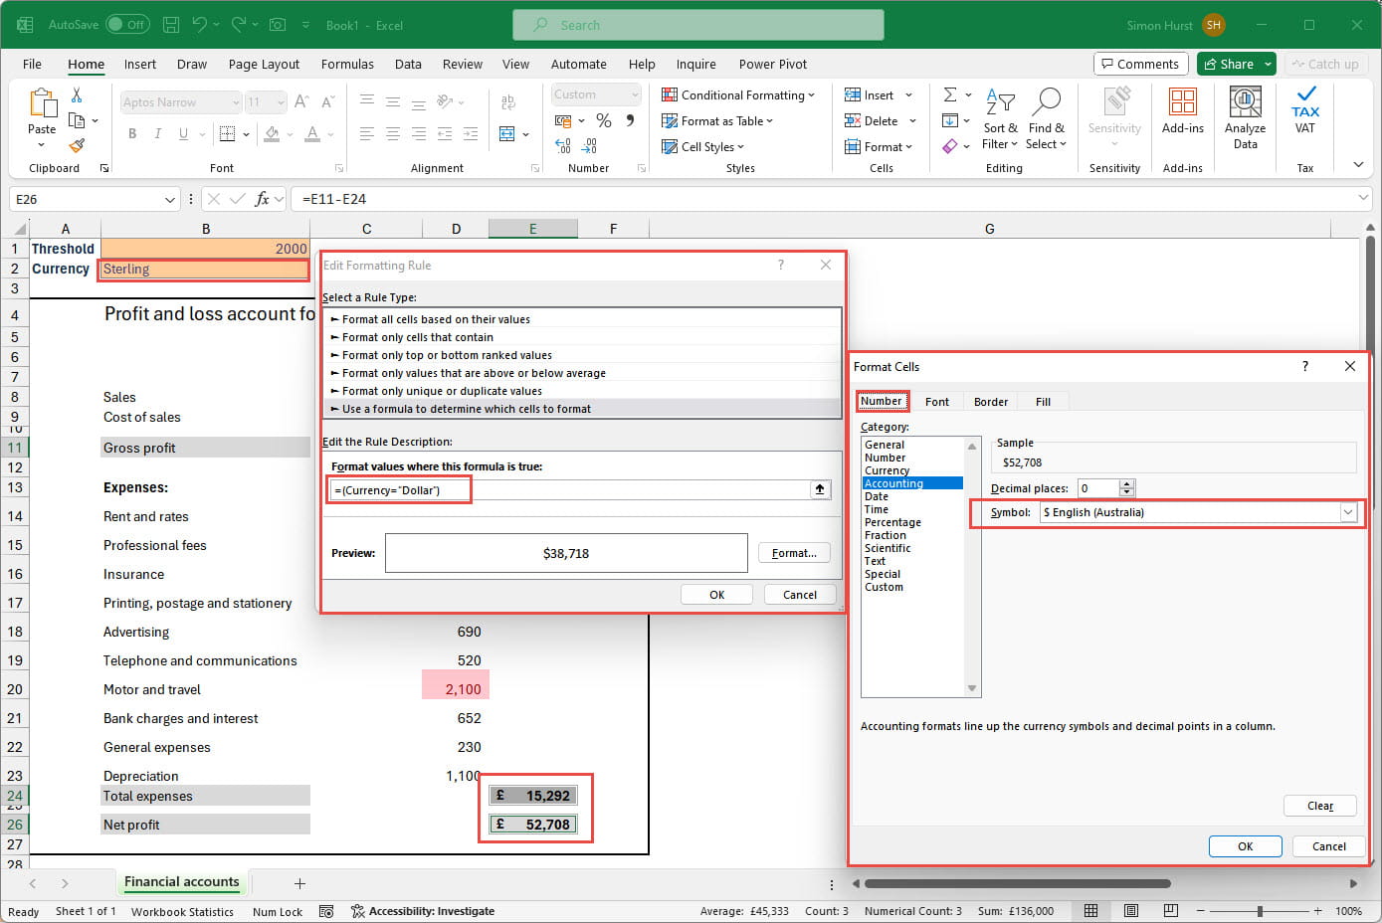Switch to Page Layout view in status bar

click(x=1131, y=911)
